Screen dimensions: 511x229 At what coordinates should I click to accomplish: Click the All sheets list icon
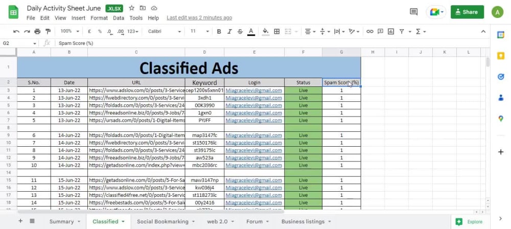(x=32, y=221)
